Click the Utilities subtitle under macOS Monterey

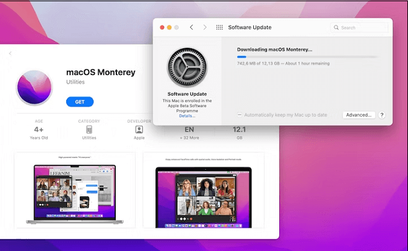[76, 82]
